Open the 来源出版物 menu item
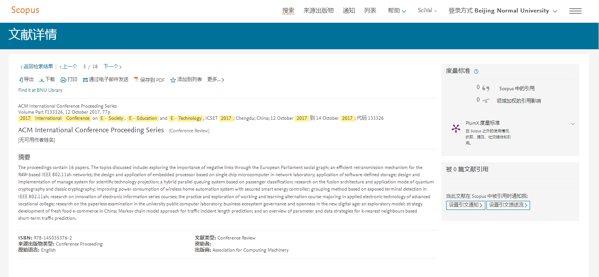Screen dimensions: 599x277 click(319, 11)
